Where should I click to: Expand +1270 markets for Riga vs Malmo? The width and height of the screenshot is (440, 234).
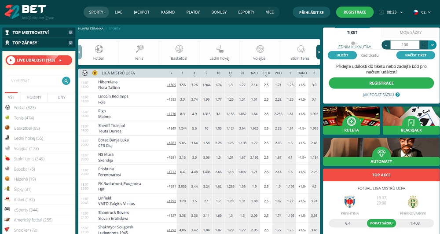pyautogui.click(x=171, y=114)
